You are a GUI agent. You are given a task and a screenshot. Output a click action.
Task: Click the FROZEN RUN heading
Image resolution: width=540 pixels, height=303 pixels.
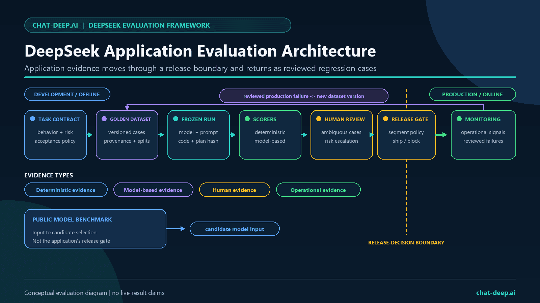click(x=198, y=119)
